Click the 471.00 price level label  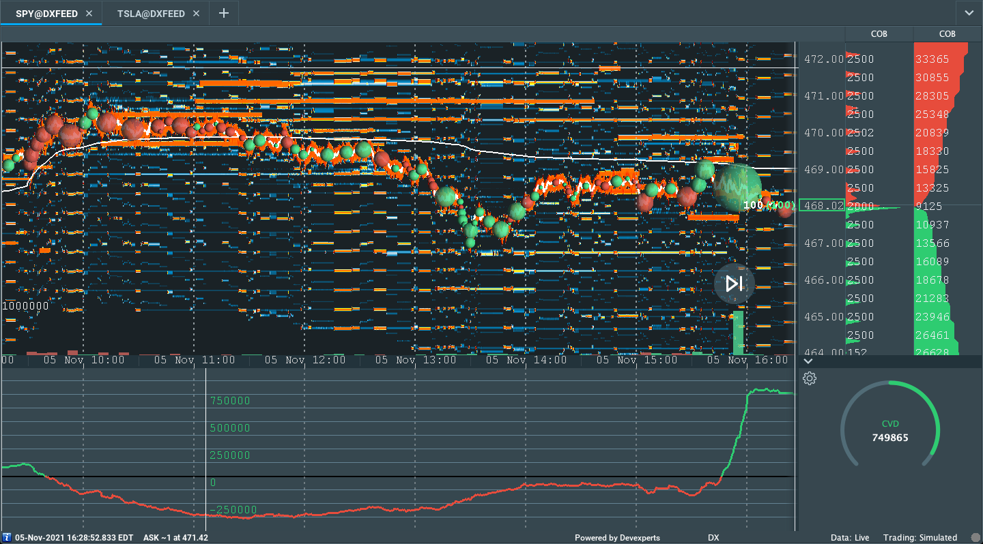coord(824,96)
